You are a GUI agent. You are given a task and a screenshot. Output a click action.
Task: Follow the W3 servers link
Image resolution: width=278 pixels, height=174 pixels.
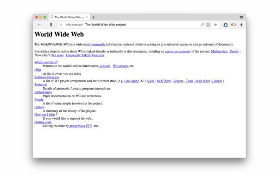click(120, 66)
